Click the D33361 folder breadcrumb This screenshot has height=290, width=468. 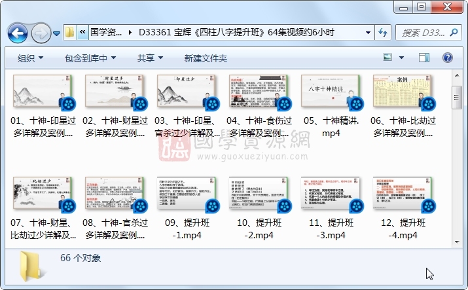[236, 32]
